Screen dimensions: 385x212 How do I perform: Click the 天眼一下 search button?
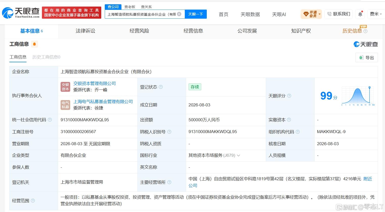click(196, 14)
